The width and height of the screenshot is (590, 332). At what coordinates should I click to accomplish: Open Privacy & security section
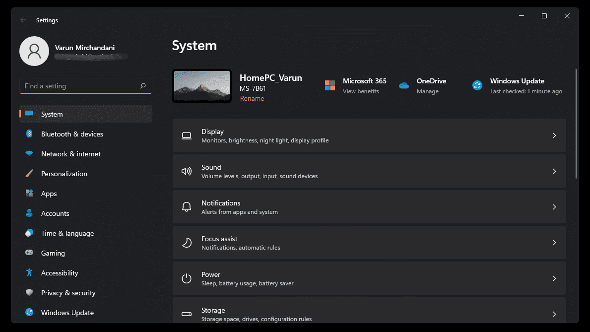click(86, 293)
